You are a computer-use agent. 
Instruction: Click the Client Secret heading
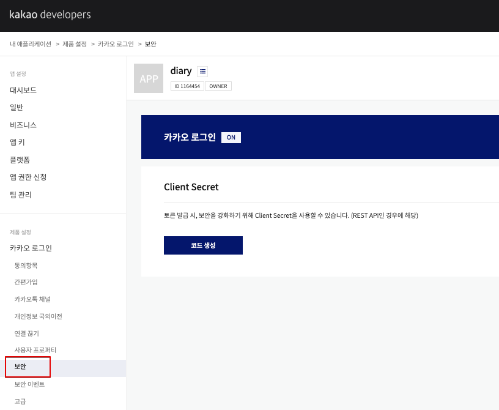(x=191, y=187)
